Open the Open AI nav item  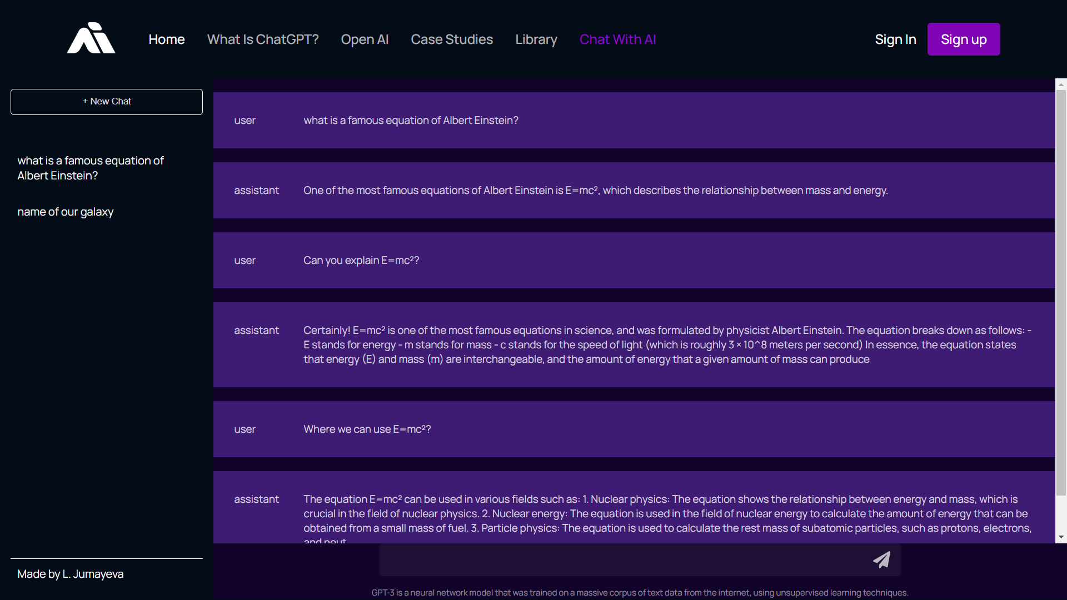pos(365,39)
